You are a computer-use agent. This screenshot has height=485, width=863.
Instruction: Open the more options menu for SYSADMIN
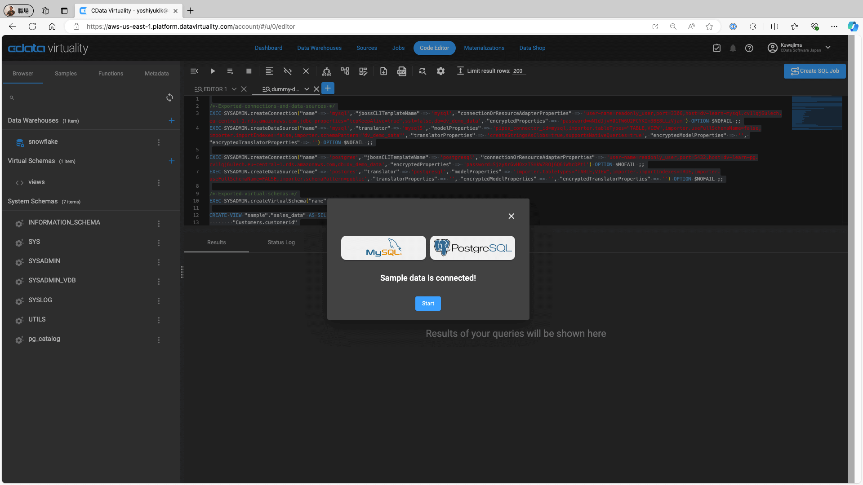click(159, 262)
